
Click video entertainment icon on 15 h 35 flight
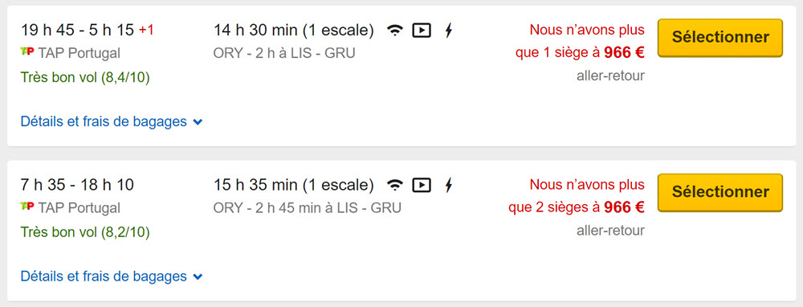pos(422,185)
